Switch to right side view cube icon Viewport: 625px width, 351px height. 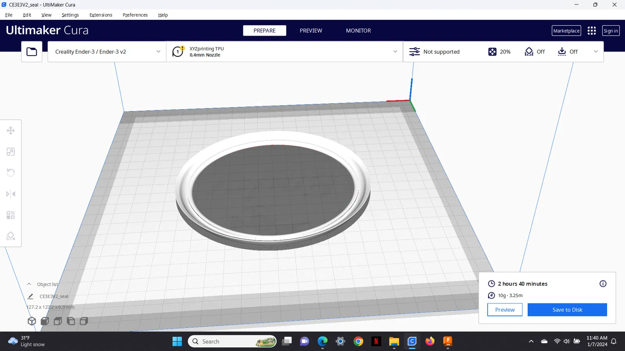[x=84, y=321]
